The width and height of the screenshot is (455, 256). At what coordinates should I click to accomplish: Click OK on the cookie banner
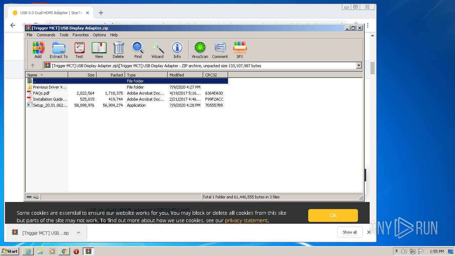(x=333, y=215)
